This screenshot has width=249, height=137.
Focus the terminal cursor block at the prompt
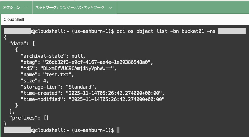pos(118,130)
